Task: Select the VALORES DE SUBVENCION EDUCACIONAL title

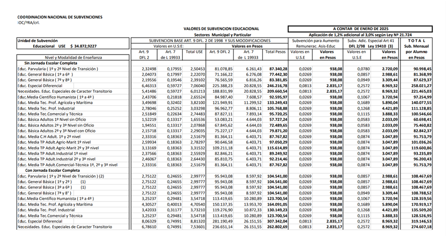Action: pyautogui.click(x=221, y=29)
